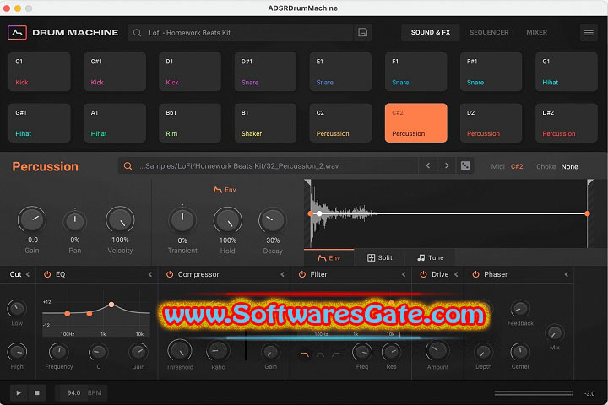Click the ADSR Drum Machine logo icon
The height and width of the screenshot is (405, 608).
[17, 33]
